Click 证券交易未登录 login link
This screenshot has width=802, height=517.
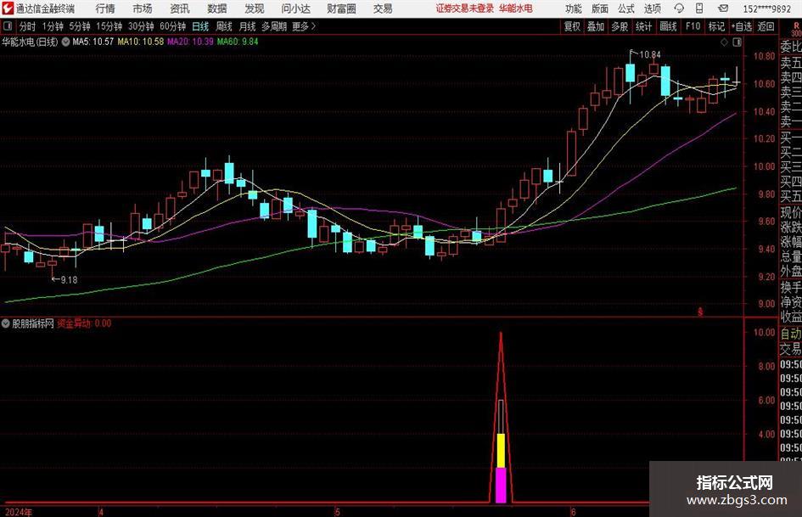[x=465, y=8]
